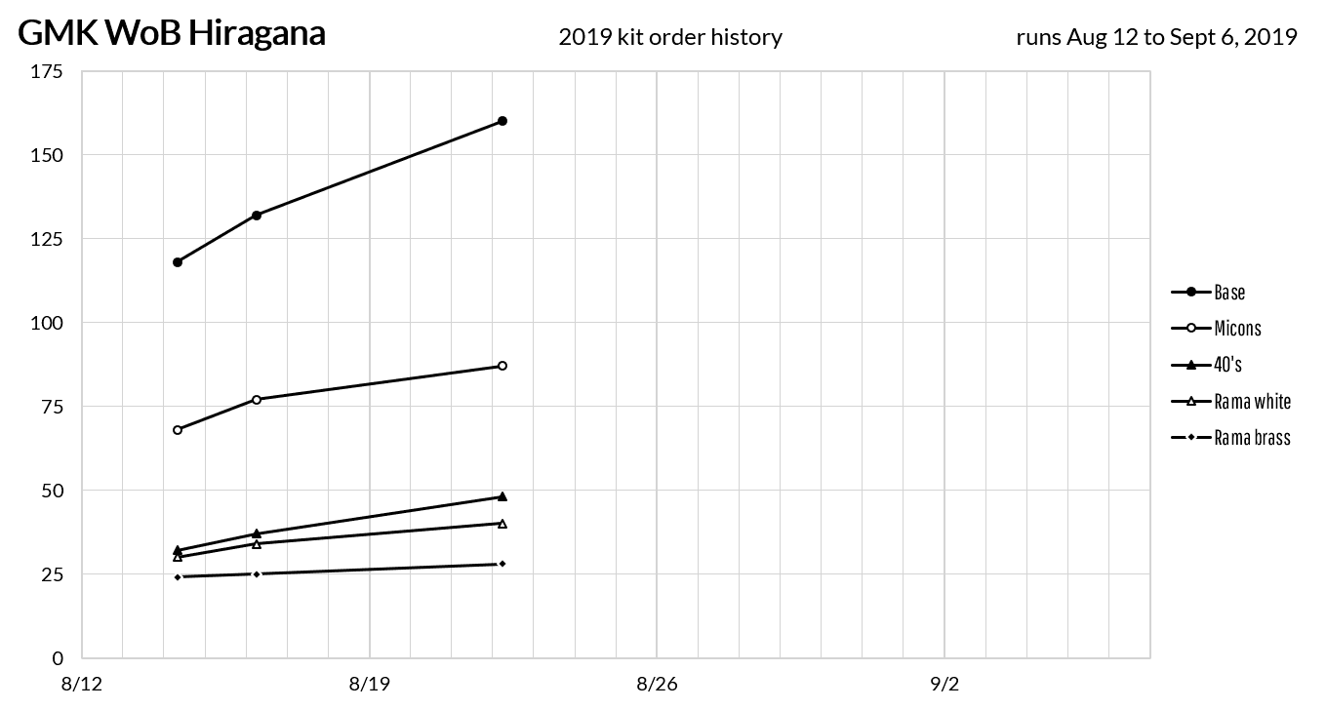Image resolution: width=1326 pixels, height=710 pixels.
Task: Click the first Base data point at 118
Action: (178, 262)
